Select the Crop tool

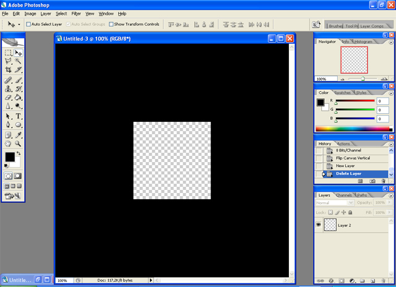[x=8, y=70]
